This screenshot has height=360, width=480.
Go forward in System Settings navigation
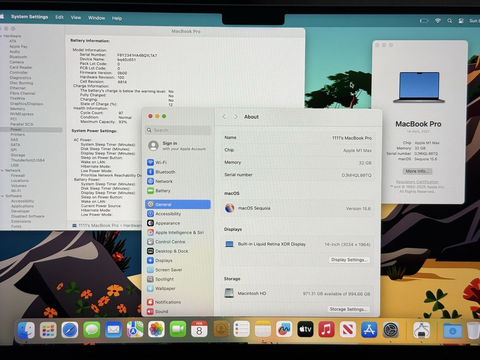click(x=236, y=117)
